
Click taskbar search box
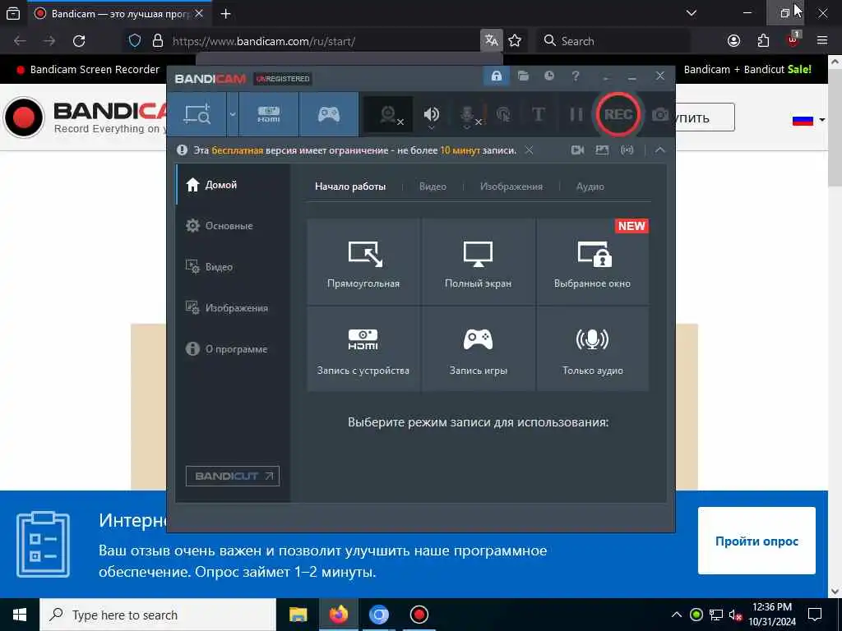(158, 615)
